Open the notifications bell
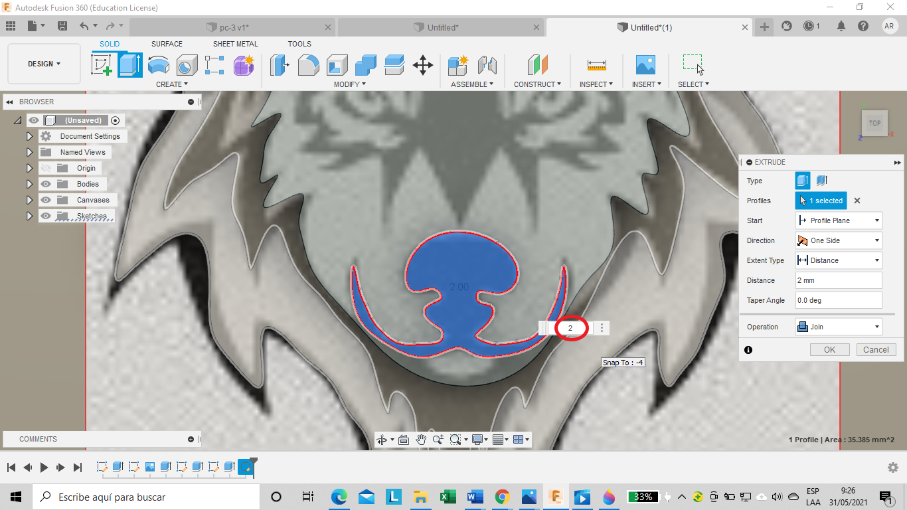This screenshot has height=510, width=907. pos(841,26)
